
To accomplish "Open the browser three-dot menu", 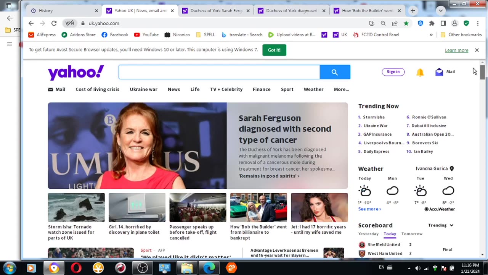I will (x=478, y=23).
